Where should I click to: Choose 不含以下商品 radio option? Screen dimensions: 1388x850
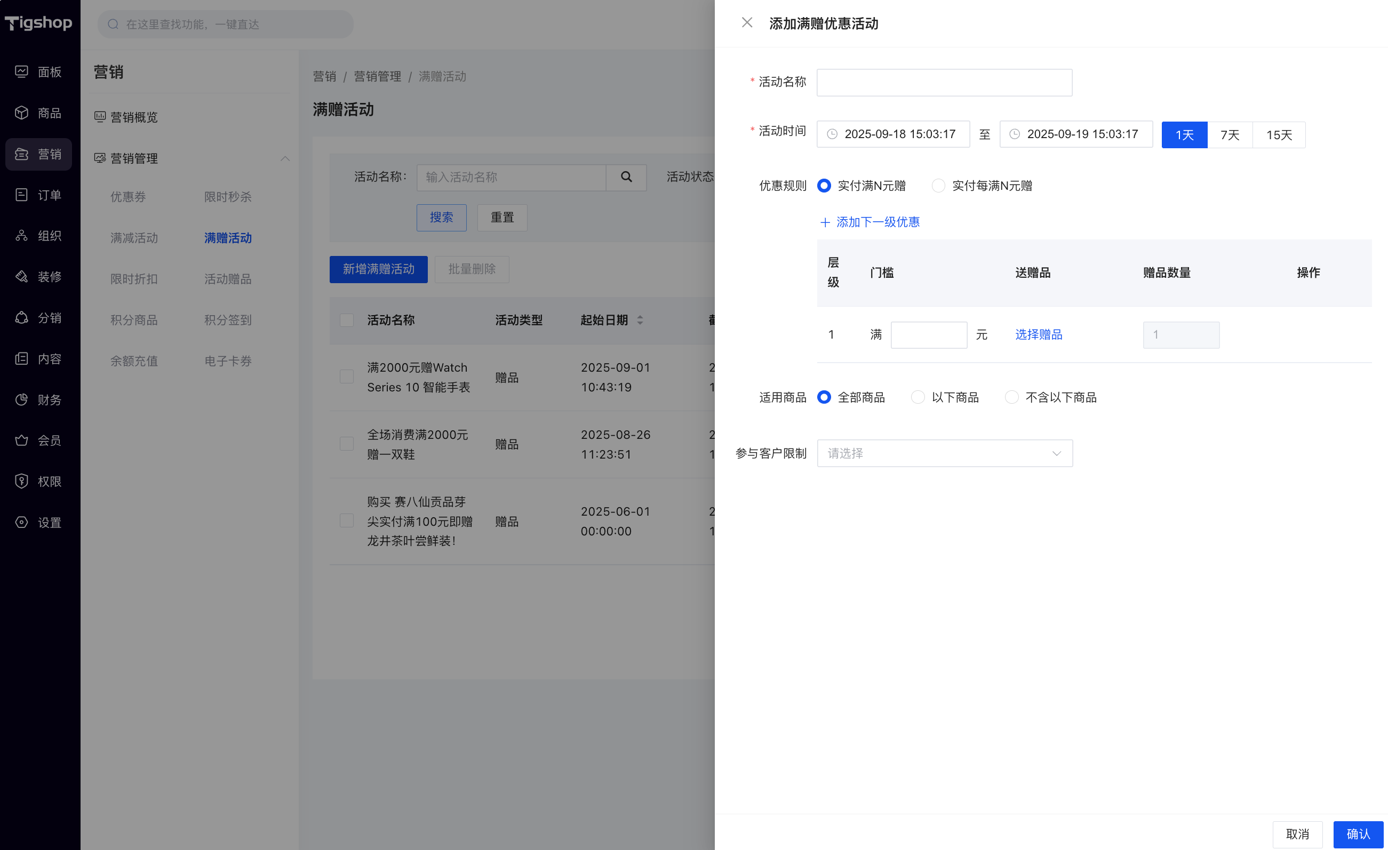point(1012,398)
